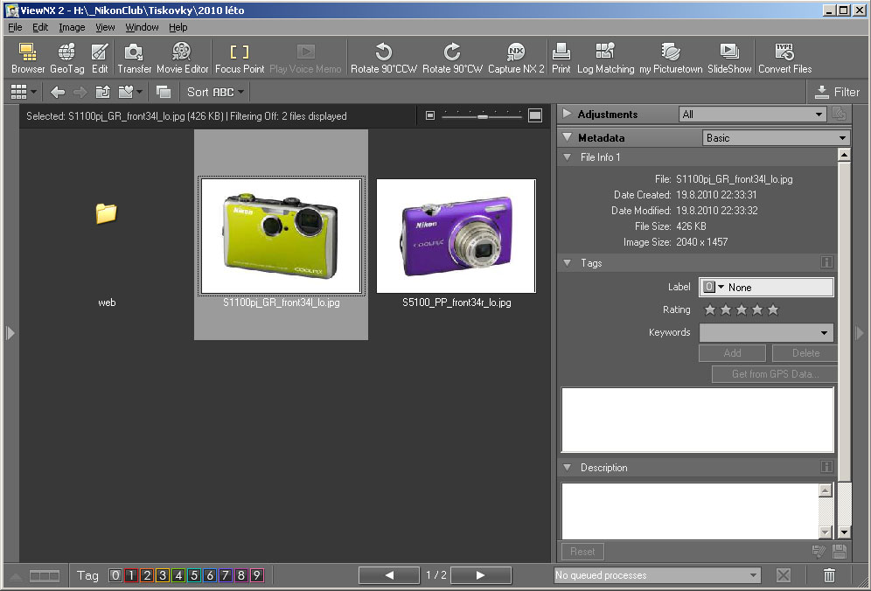
Task: Click the thumbnail size slider
Action: pyautogui.click(x=482, y=115)
